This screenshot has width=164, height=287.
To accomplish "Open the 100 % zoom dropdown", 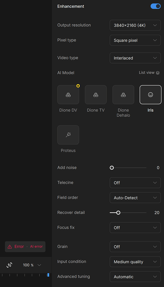I will 32,265.
